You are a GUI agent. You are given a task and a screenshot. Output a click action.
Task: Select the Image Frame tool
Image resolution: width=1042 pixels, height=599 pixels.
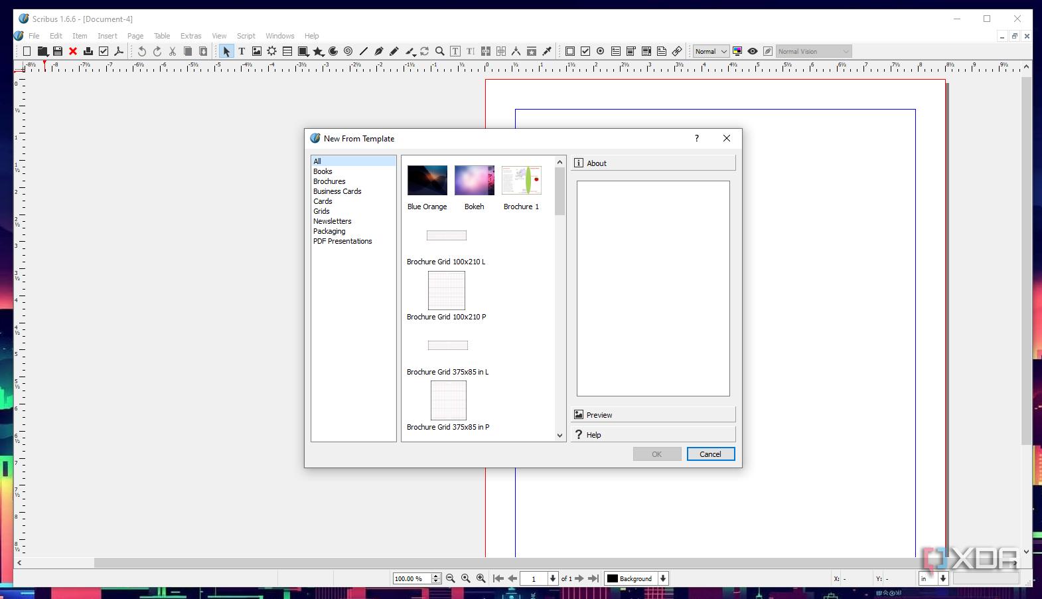(257, 51)
